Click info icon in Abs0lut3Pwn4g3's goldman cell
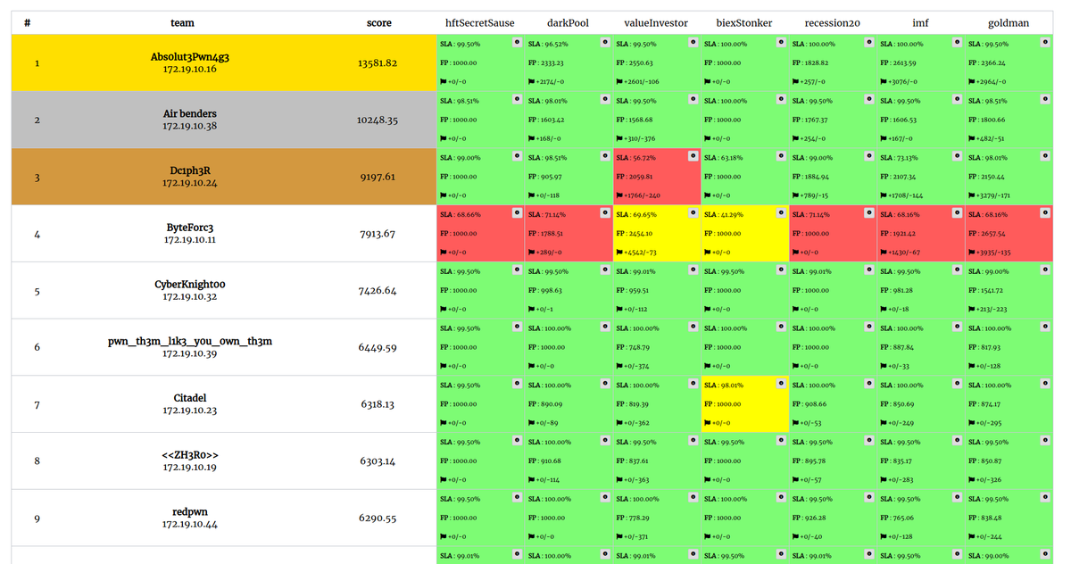The height and width of the screenshot is (564, 1071). [1045, 43]
